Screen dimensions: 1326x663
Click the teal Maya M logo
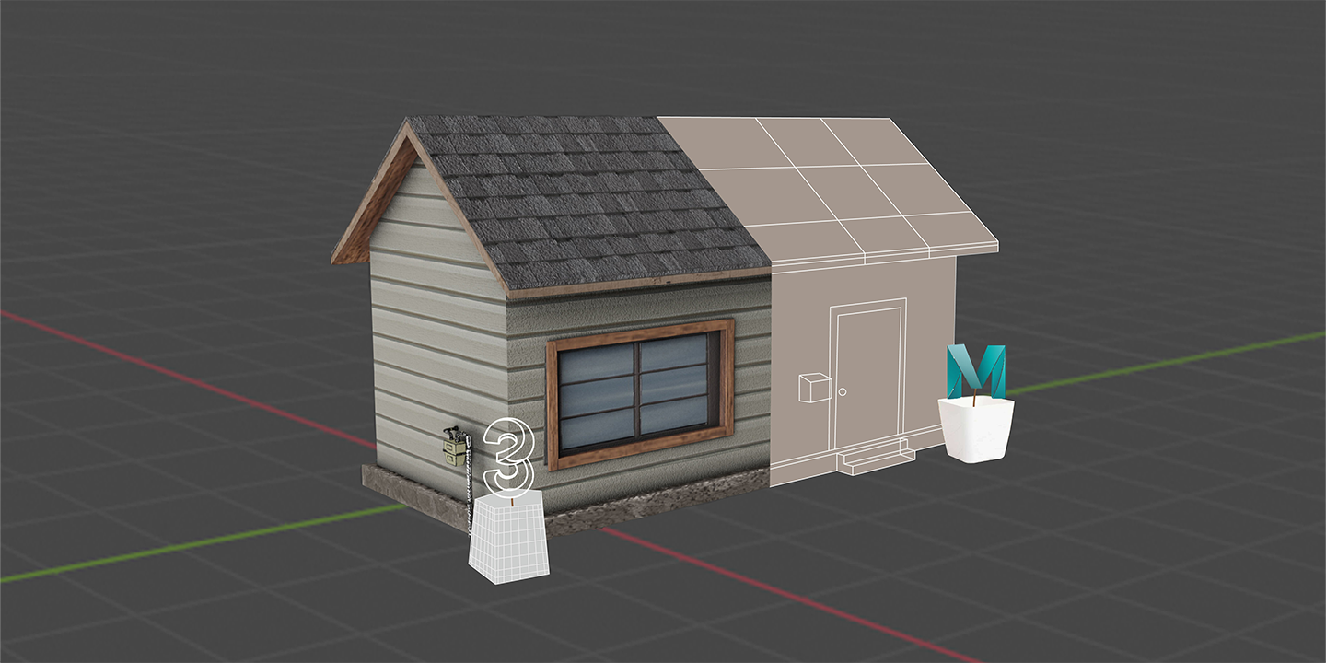[976, 371]
